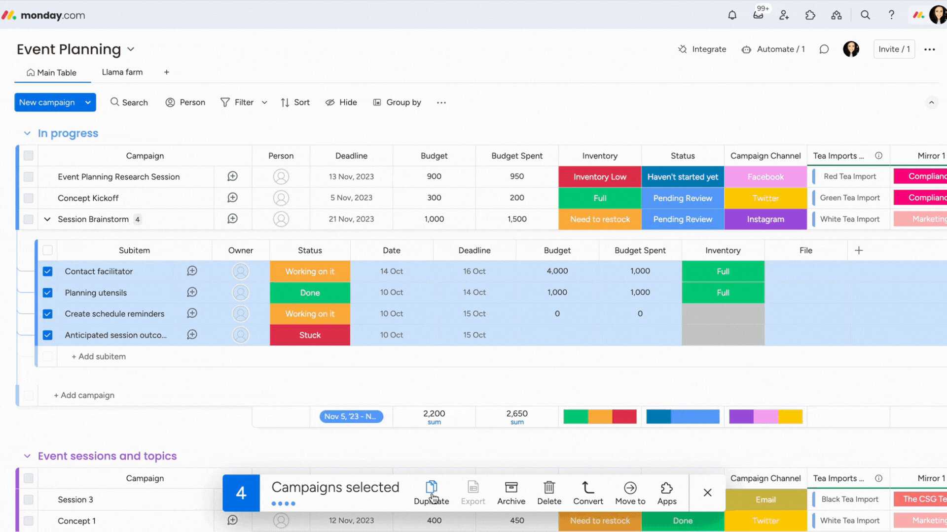This screenshot has height=532, width=947.
Task: Click the New campaign button
Action: [47, 102]
